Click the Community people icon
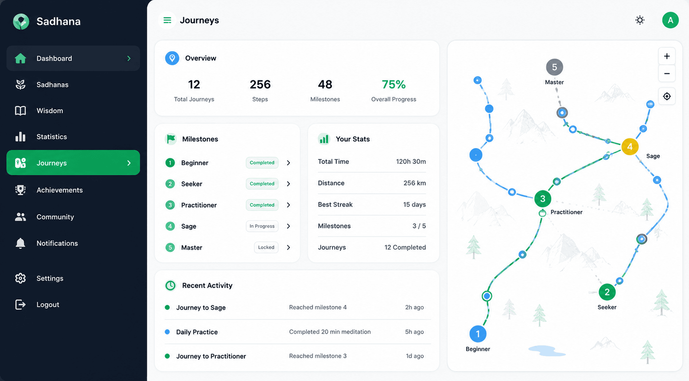Screen dimensions: 689x381 coord(20,217)
